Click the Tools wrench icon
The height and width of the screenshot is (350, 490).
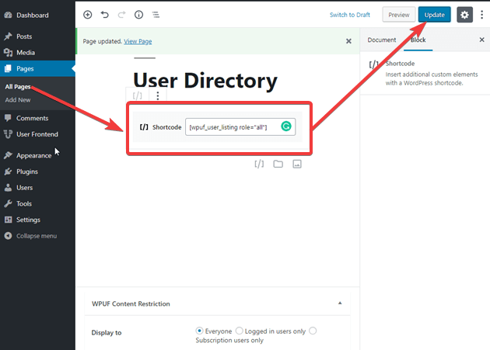(8, 203)
